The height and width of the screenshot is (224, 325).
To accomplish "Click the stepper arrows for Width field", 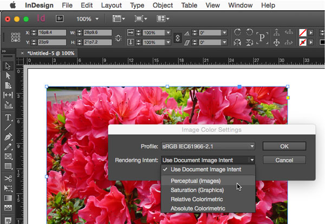I will click(80, 32).
